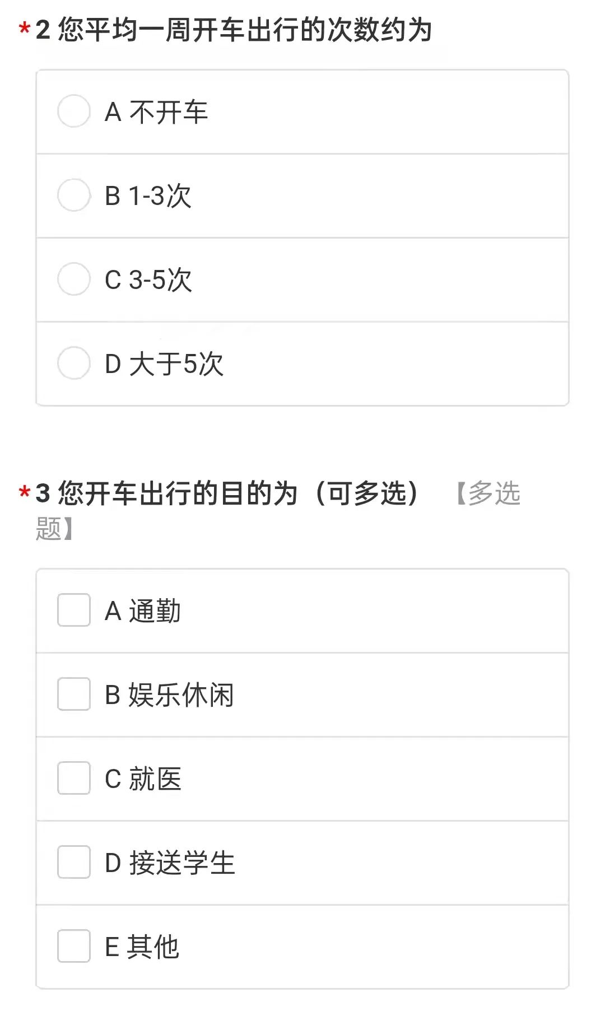605x1016 pixels.
Task: Pick the 'D 大于5次' radio circle
Action: [x=74, y=363]
